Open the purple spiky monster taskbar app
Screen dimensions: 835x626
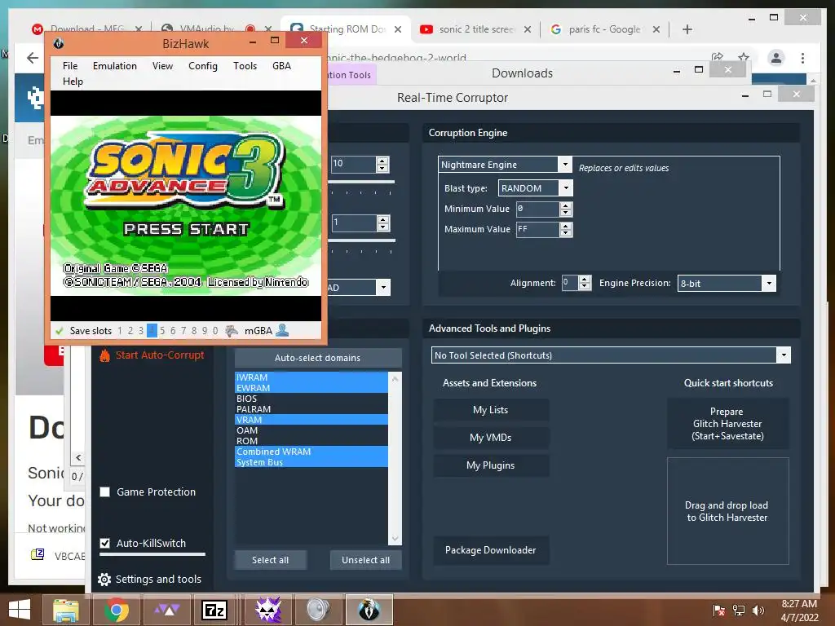267,610
